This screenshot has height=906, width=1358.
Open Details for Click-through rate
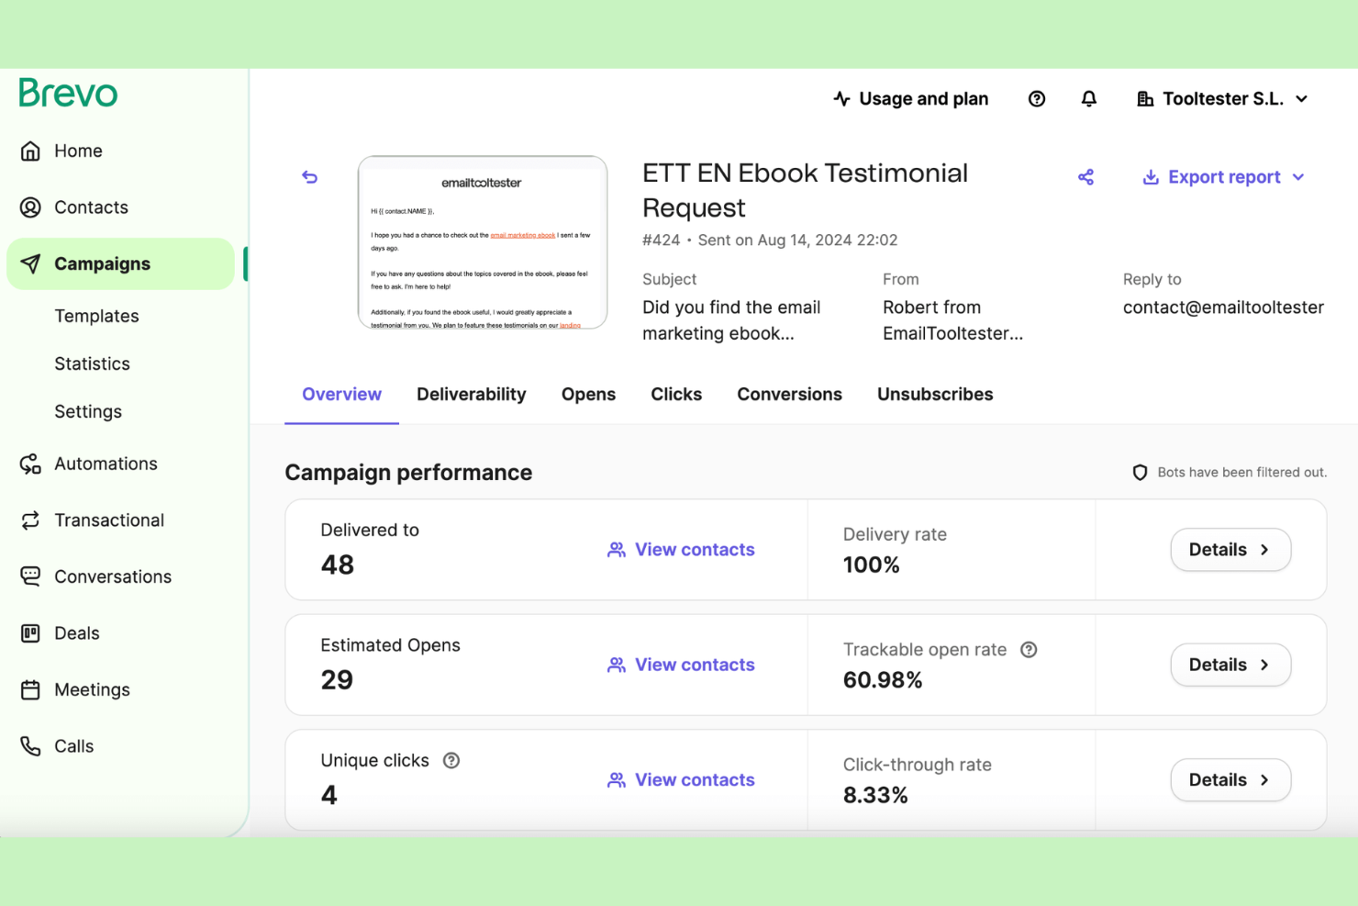[1230, 780]
